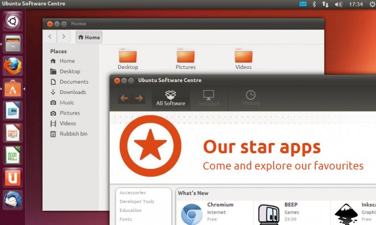The height and width of the screenshot is (225, 376).
Task: Open the Ubuntu One launcher icon
Action: 13,178
